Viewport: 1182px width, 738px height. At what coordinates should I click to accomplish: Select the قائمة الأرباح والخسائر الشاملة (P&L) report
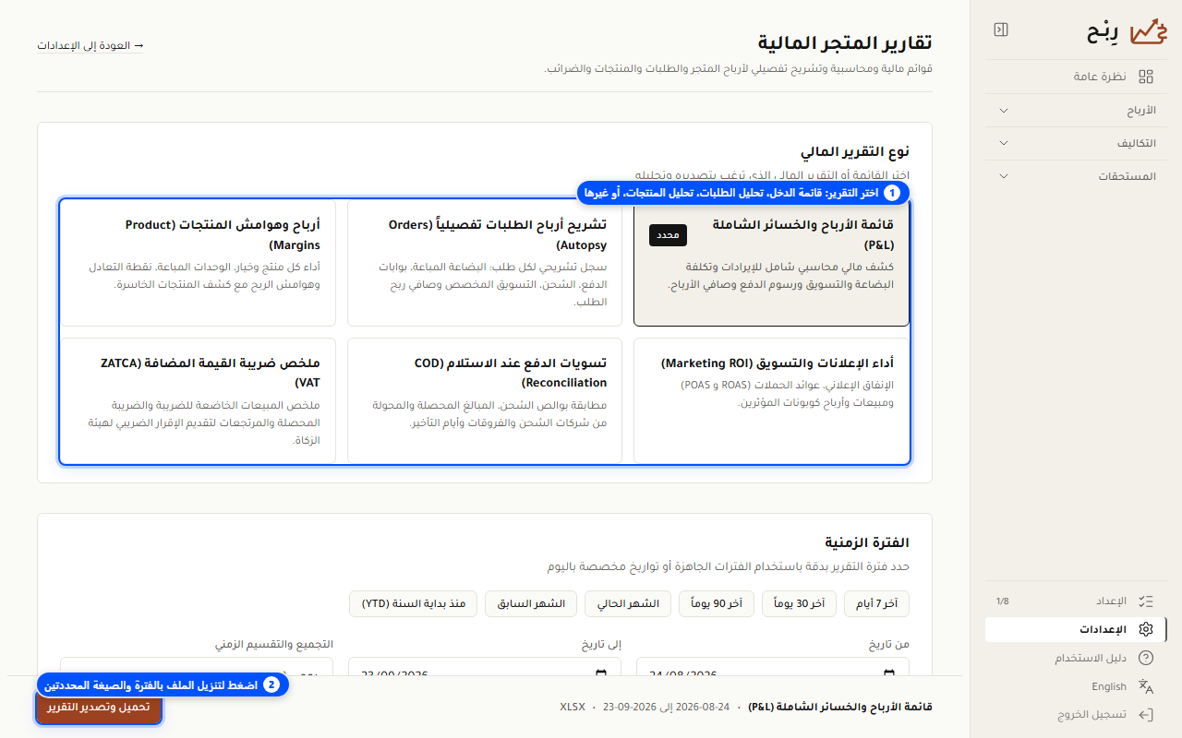pyautogui.click(x=771, y=263)
